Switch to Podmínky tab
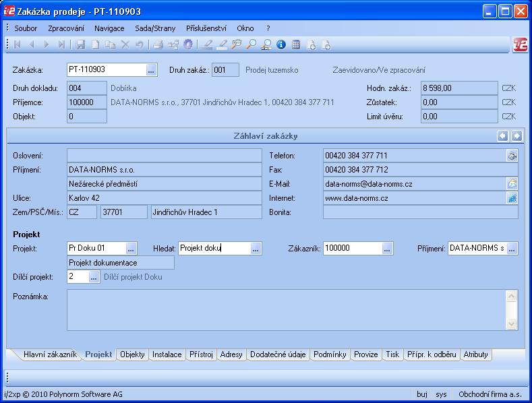 tap(330, 354)
